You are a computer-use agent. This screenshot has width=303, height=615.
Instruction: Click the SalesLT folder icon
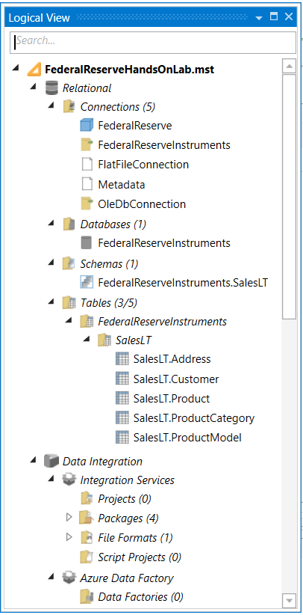click(104, 340)
